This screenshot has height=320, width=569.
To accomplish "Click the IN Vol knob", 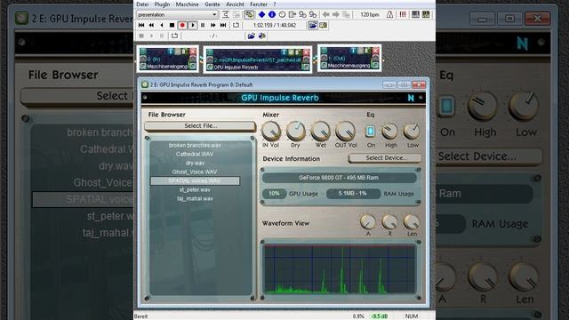I will (x=271, y=131).
